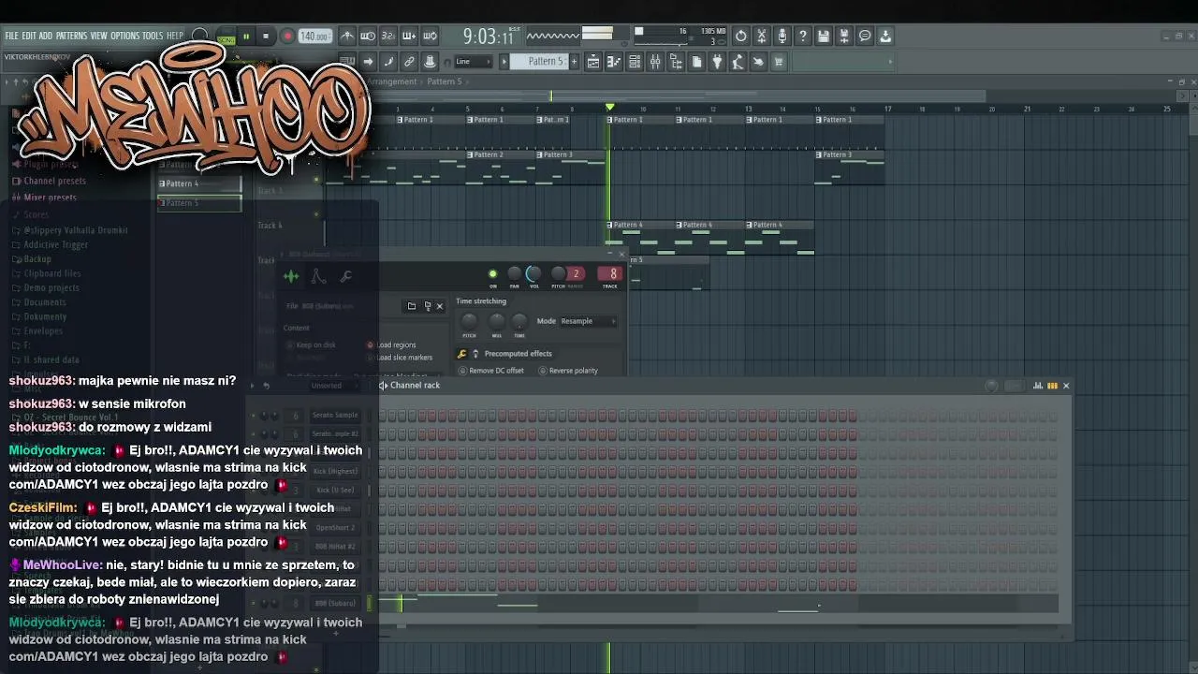Open the FILE menu
1198x674 pixels.
pos(12,36)
